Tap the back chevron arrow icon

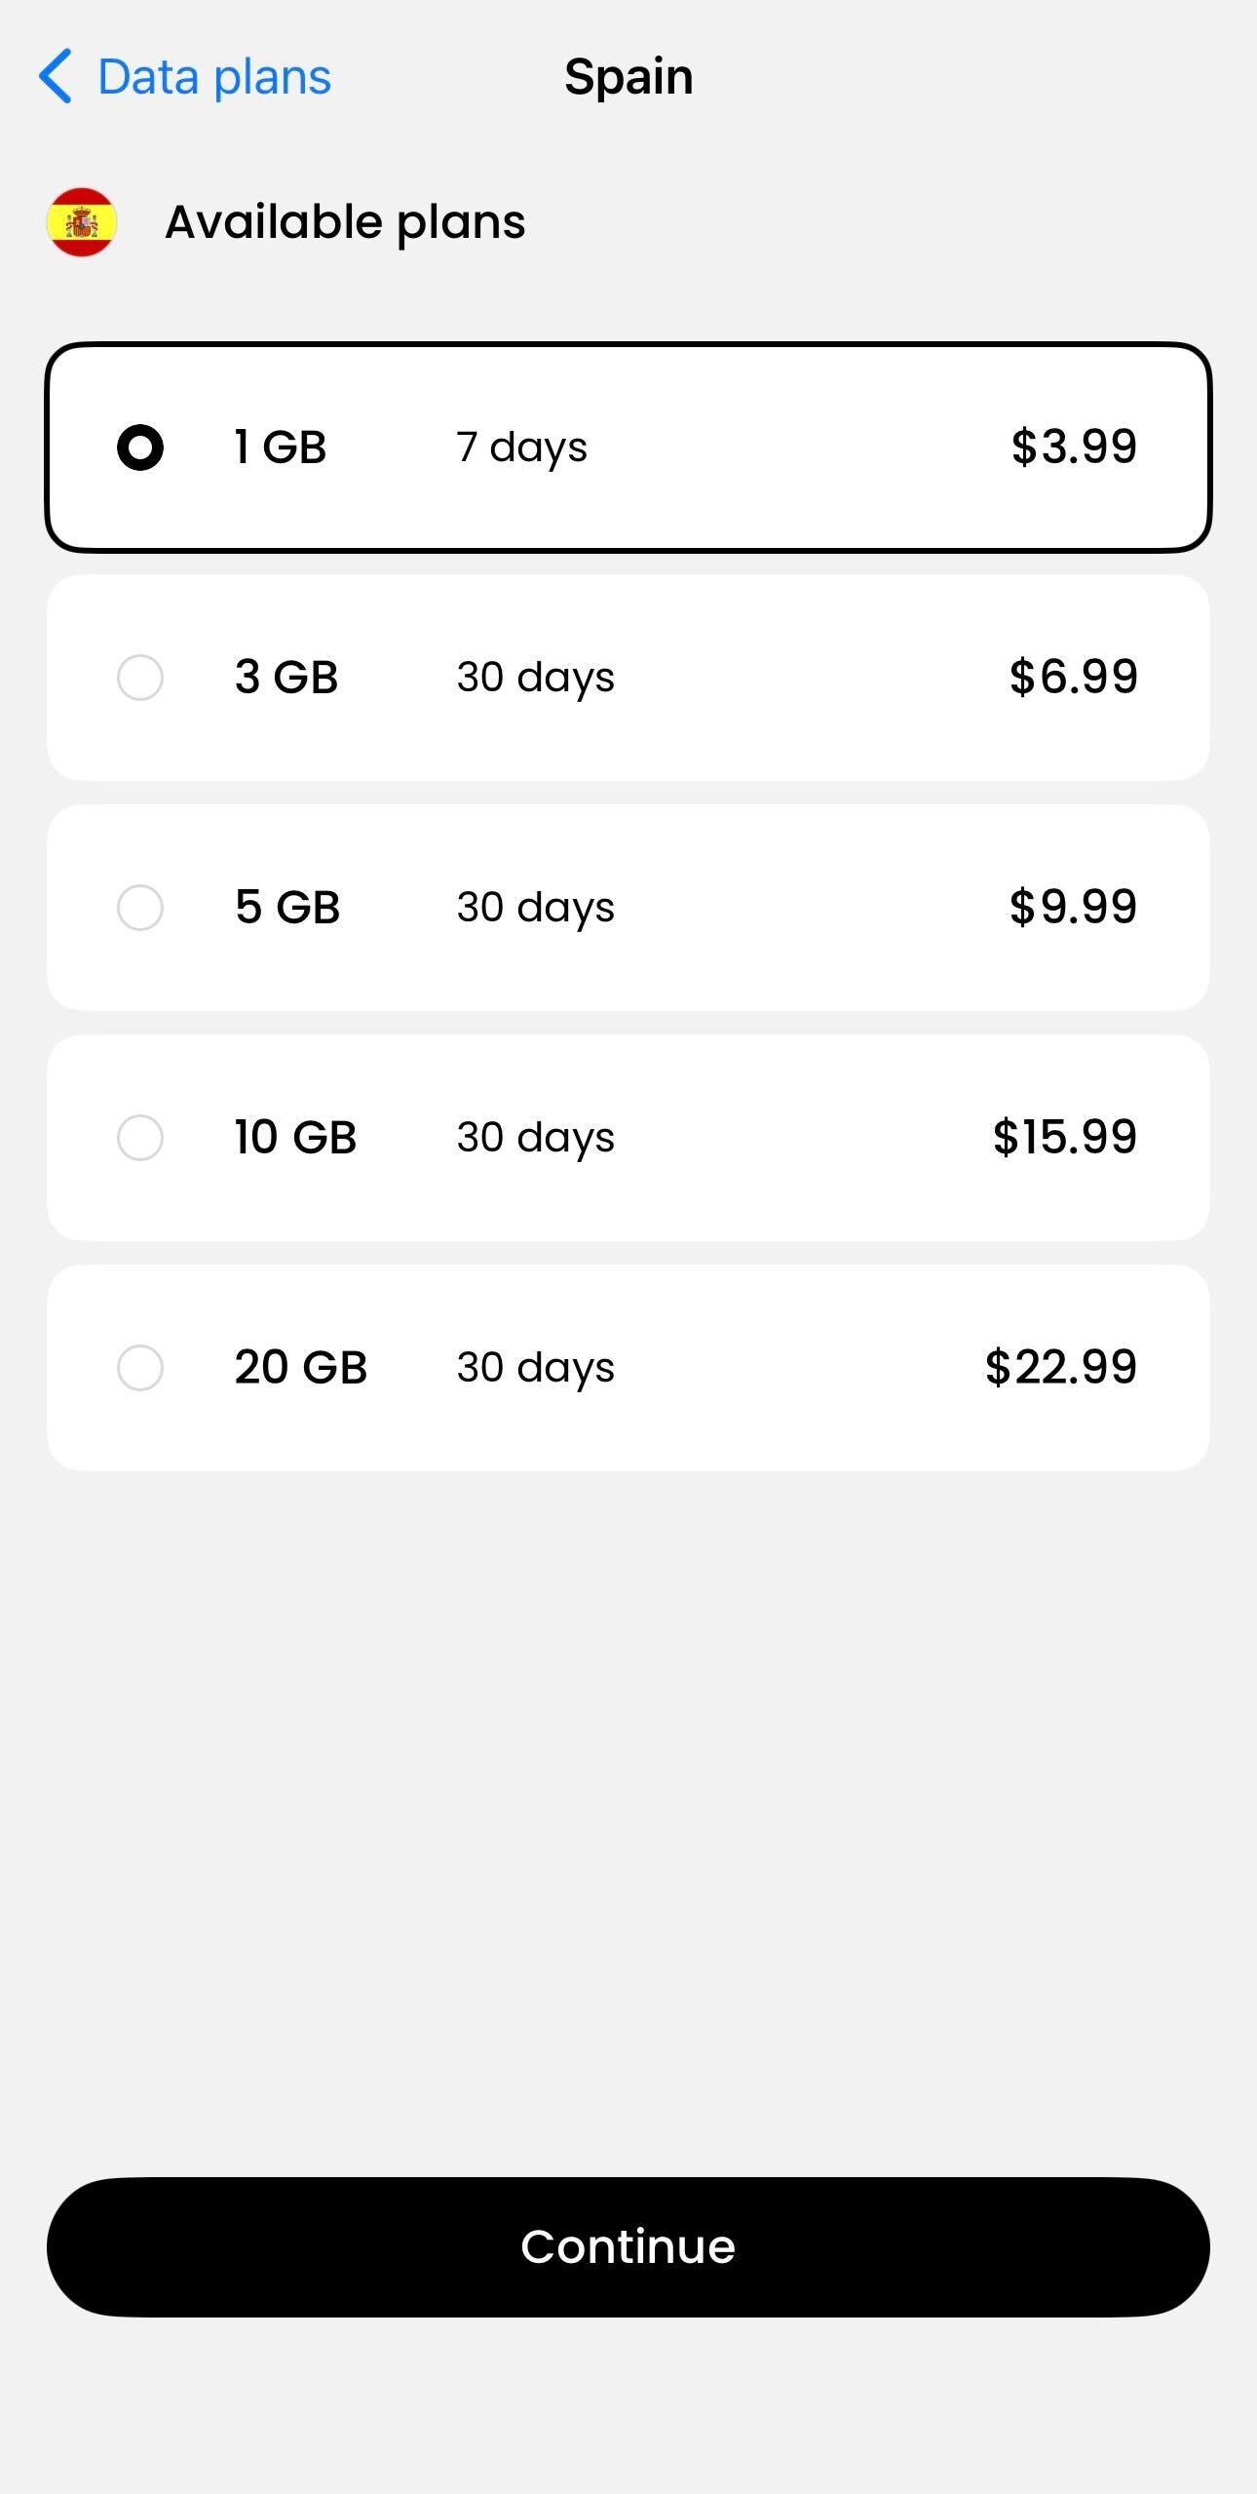click(x=56, y=76)
